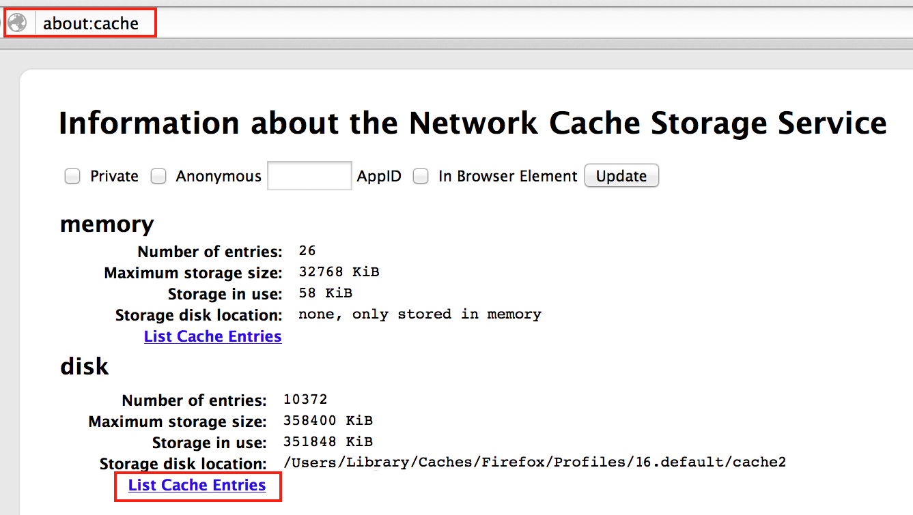Screen dimensions: 913x515
Task: Click the AppID label next to the input
Action: coord(379,176)
